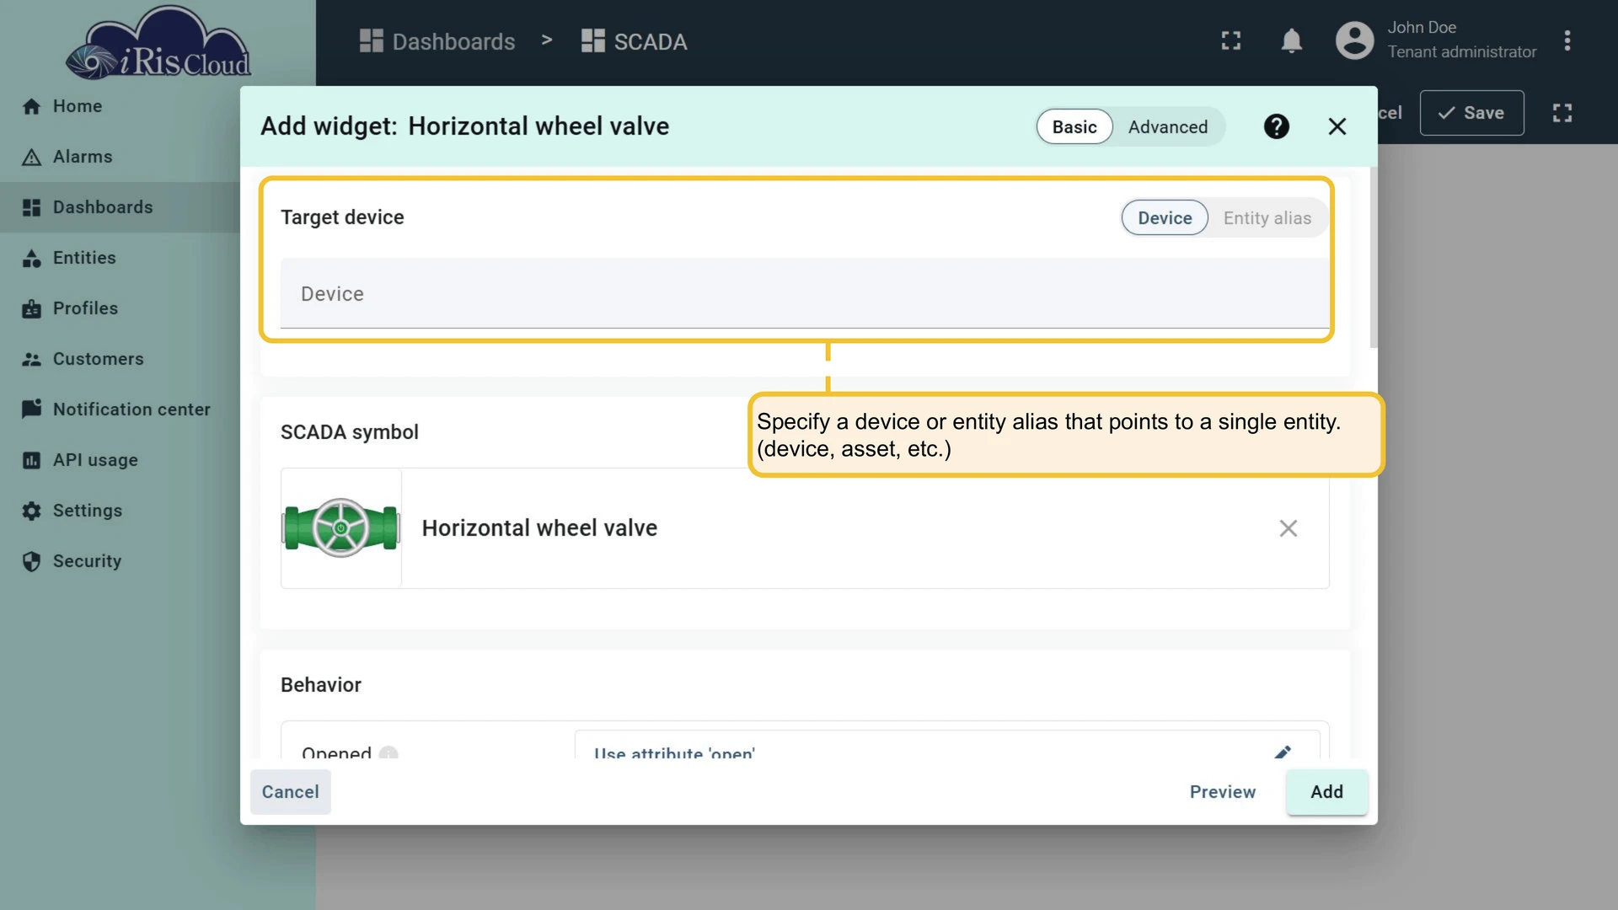This screenshot has height=910, width=1618.
Task: Open John Doe user avatar
Action: tap(1354, 40)
